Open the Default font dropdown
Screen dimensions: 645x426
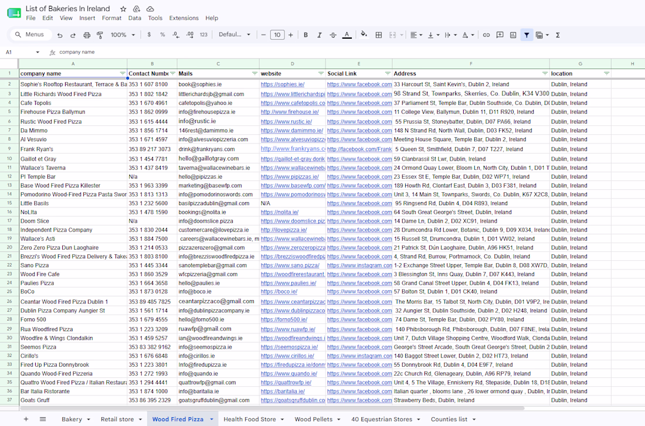click(235, 35)
